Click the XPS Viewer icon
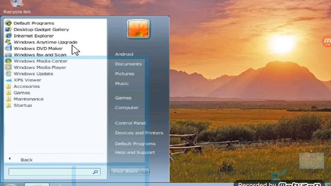The image size is (331, 186). [8, 80]
